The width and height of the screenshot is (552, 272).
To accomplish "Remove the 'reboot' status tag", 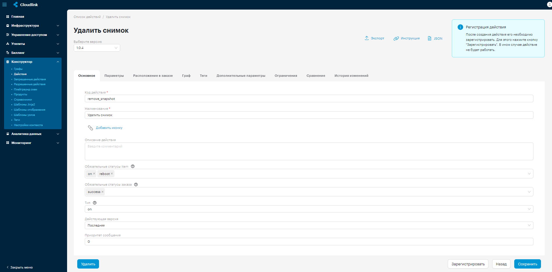I will click(x=112, y=174).
